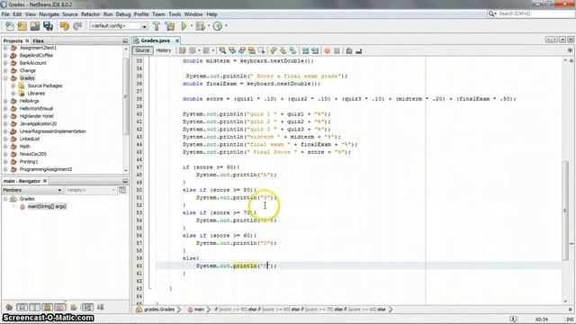Image resolution: width=576 pixels, height=324 pixels.
Task: Select the Grades.java editor tab
Action: point(156,40)
